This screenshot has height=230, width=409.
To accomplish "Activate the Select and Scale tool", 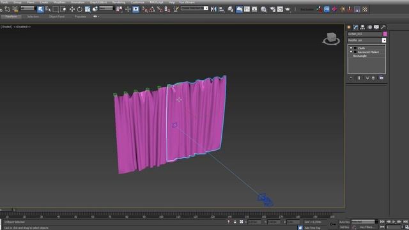I will tap(88, 10).
